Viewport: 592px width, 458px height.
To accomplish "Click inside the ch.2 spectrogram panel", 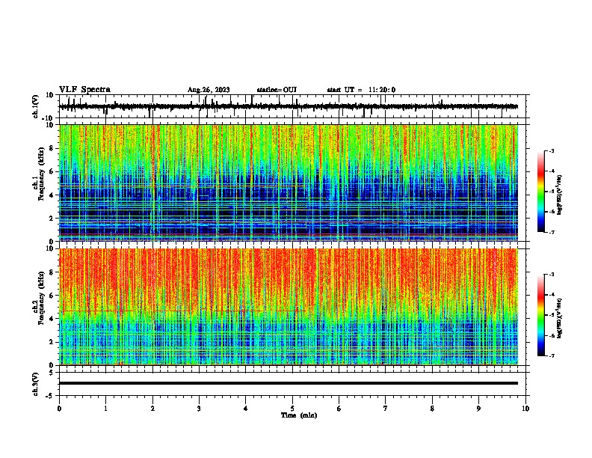I will click(289, 307).
